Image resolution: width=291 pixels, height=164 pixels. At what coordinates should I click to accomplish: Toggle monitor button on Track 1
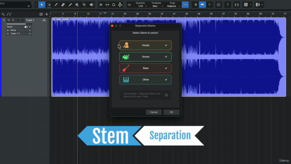click(22, 20)
